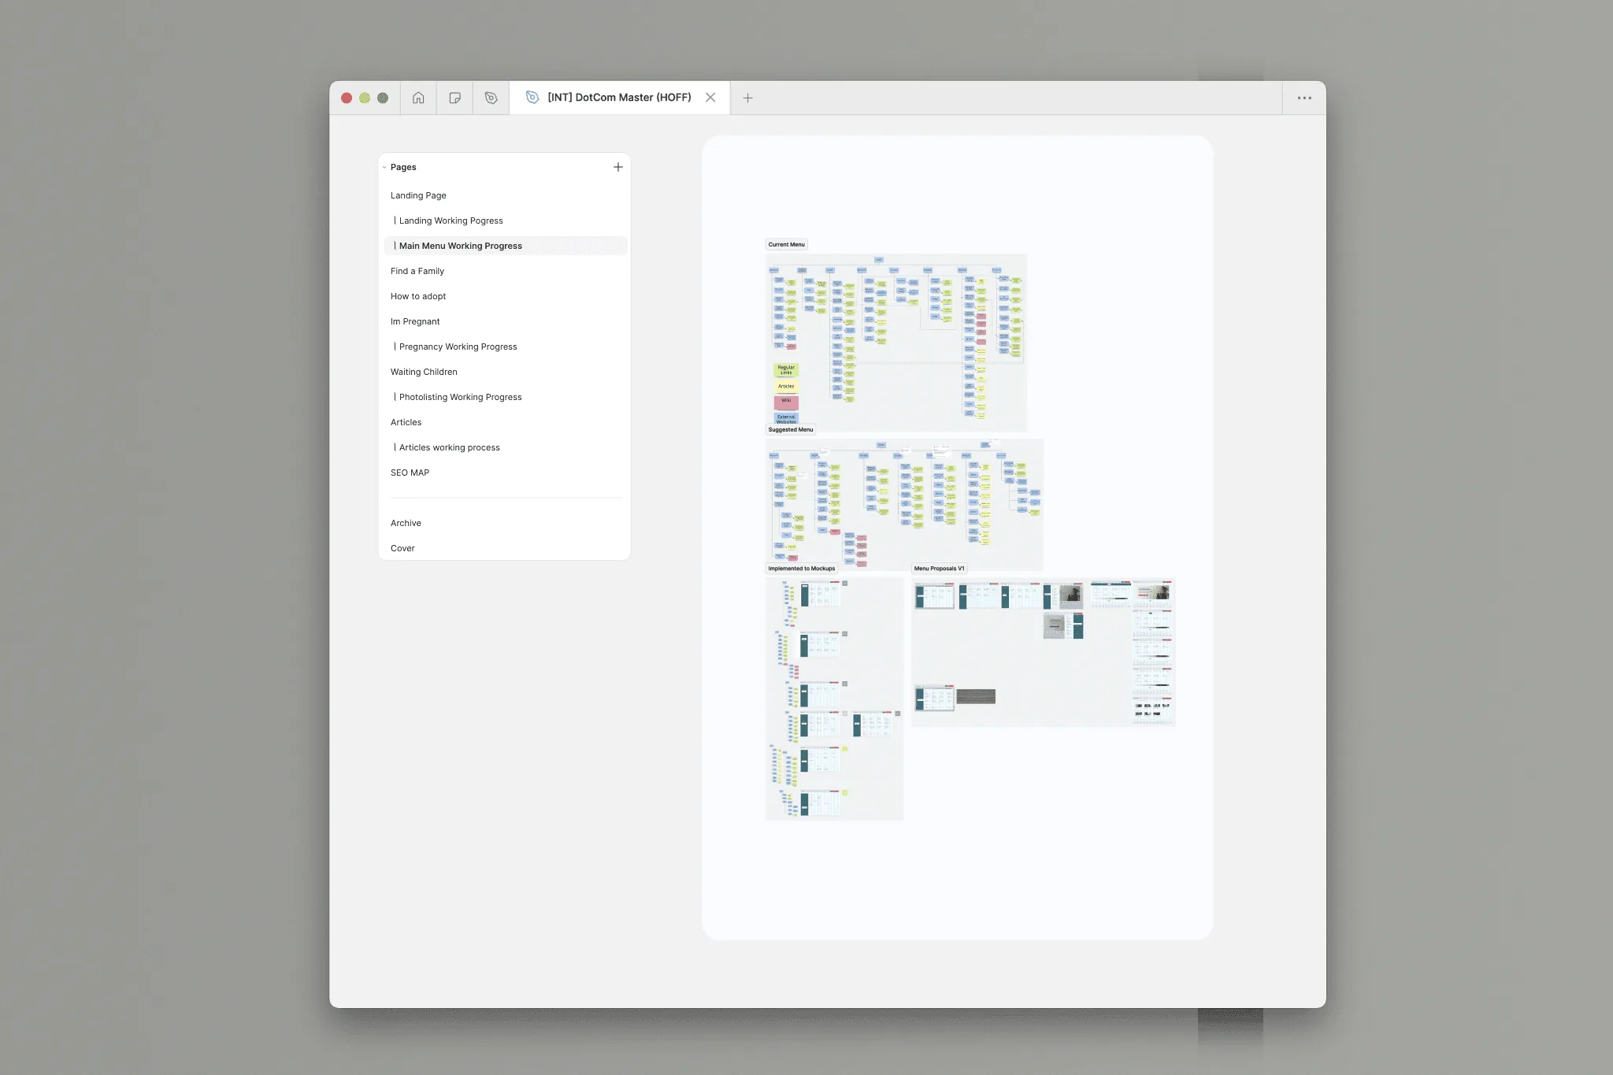Click the Regular Links green legend swatch
Screen dimensions: 1613x1075
tap(786, 369)
